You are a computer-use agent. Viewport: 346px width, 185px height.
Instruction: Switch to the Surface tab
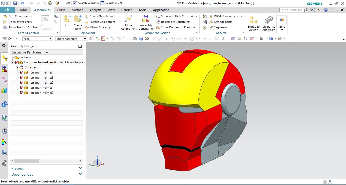point(78,10)
